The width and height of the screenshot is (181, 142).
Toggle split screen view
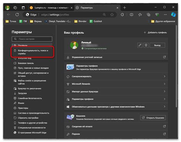131,15
